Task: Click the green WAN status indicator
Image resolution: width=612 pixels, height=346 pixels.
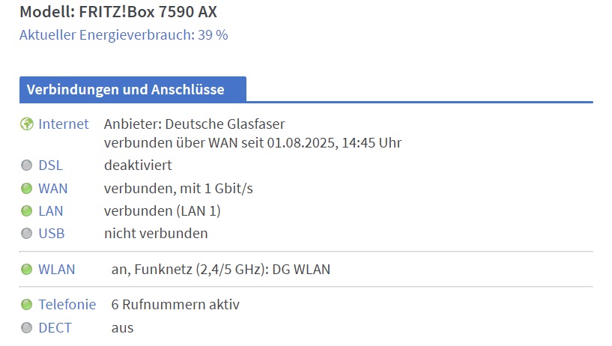Action: (x=26, y=189)
